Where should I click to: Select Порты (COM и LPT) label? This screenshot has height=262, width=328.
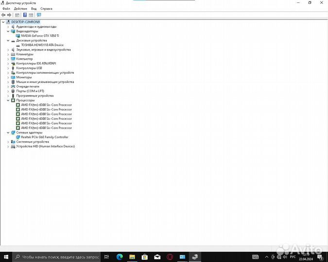coord(30,91)
